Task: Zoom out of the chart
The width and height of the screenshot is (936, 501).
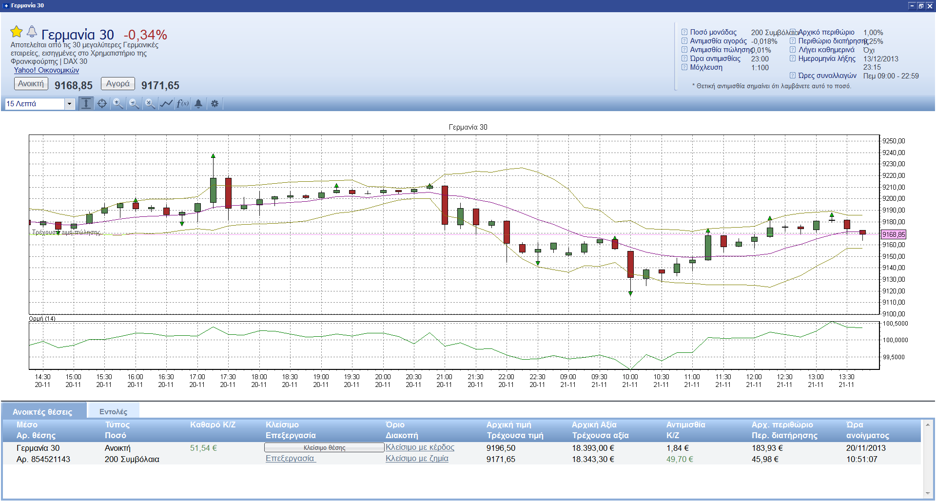Action: pos(134,103)
